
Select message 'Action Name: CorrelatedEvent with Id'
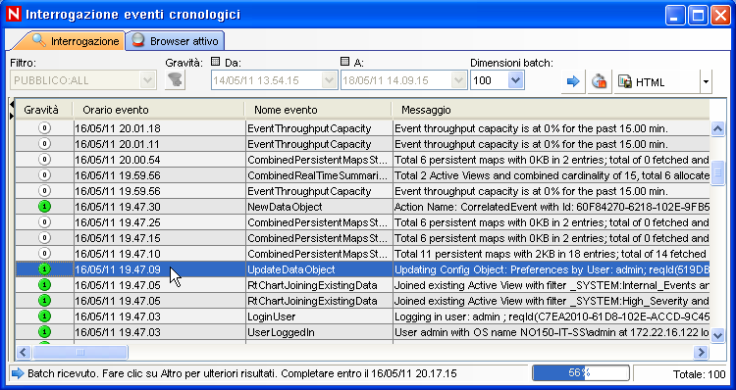pyautogui.click(x=552, y=207)
